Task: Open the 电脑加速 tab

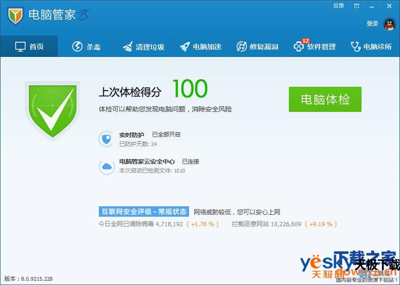Action: pos(200,46)
